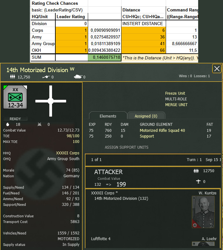This screenshot has width=223, height=250.
Task: Select green SUM cell 0,1460075718
Action: [x=105, y=57]
